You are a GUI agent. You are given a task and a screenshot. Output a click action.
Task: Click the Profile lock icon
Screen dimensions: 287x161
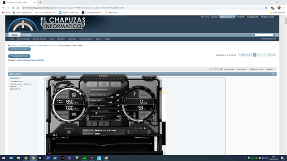tap(144, 128)
